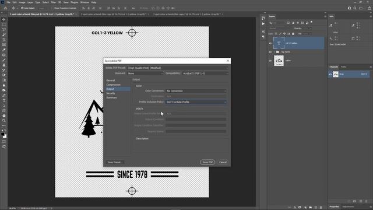Open the Adobe PDF Preset dropdown
The height and width of the screenshot is (210, 373).
point(178,68)
